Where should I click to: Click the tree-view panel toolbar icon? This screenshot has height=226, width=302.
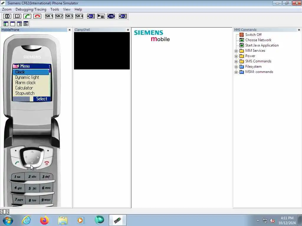coord(19,24)
